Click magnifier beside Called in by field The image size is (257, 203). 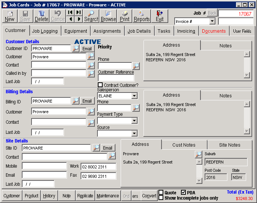point(91,74)
